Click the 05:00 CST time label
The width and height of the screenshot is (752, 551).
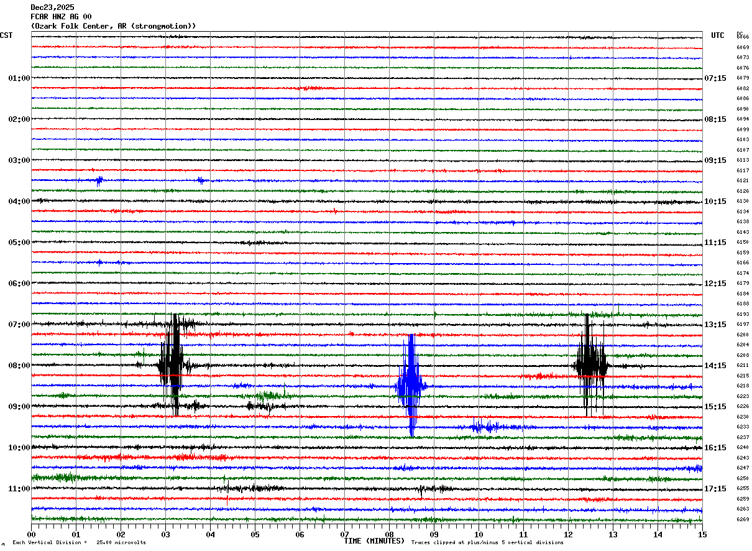point(19,243)
